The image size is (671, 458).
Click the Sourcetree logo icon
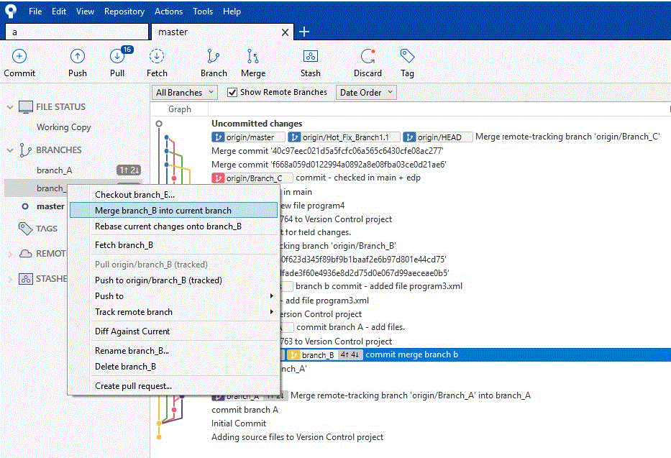[11, 11]
